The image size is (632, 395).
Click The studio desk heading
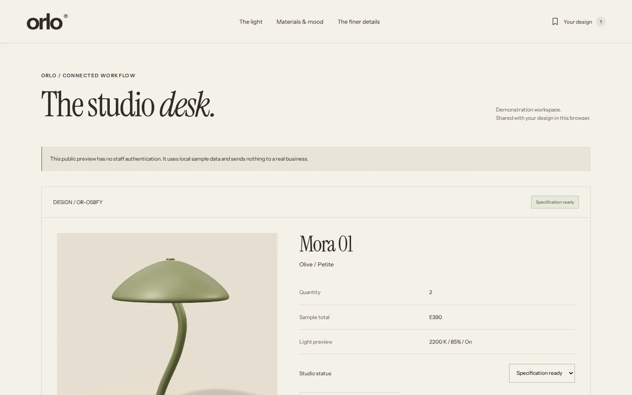(x=128, y=104)
